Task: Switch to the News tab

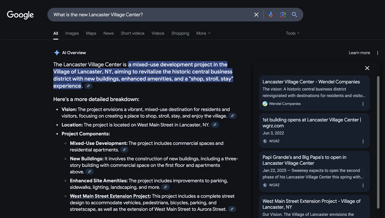Action: click(x=108, y=33)
